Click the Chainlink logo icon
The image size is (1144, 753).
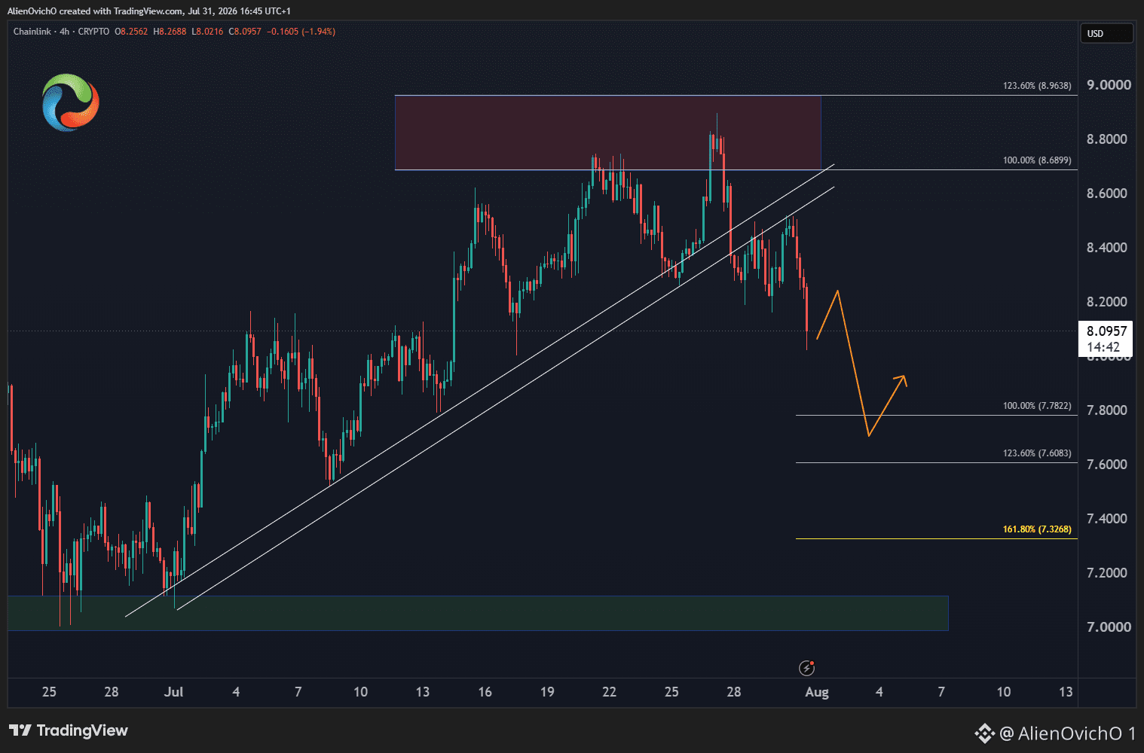[x=71, y=102]
